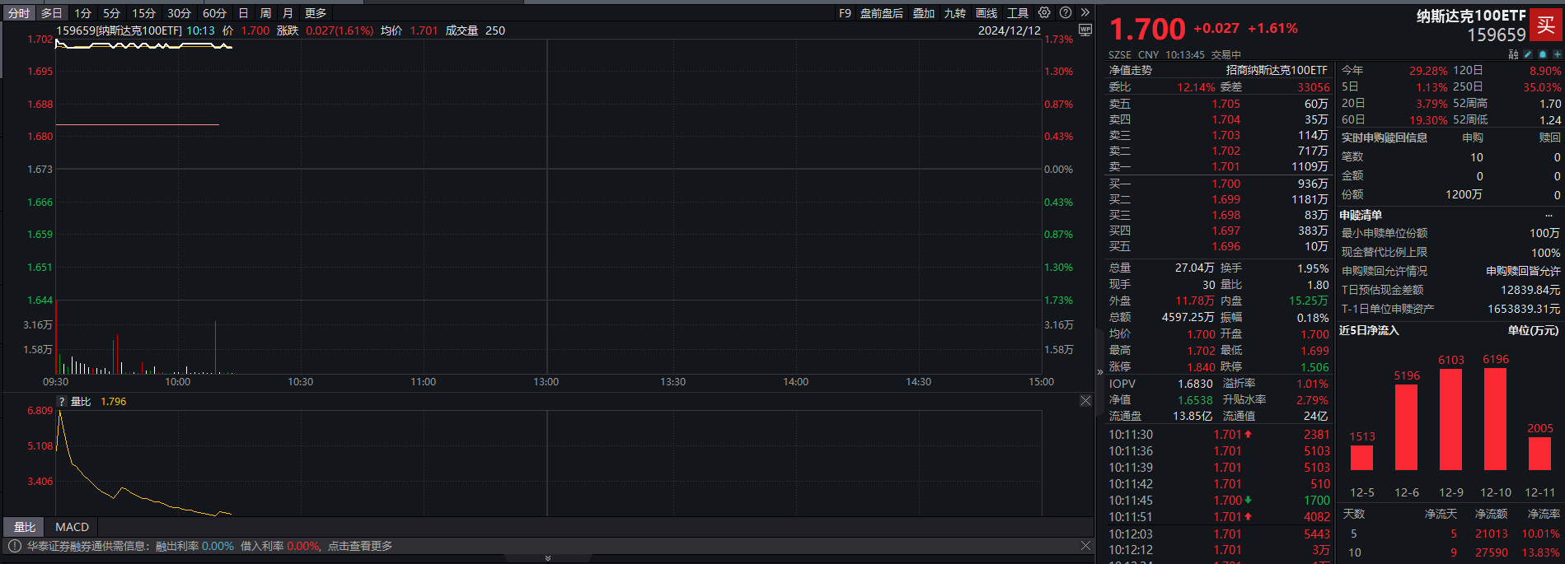Add stock to watchlist plus icon
1565x564 pixels.
[x=1558, y=54]
